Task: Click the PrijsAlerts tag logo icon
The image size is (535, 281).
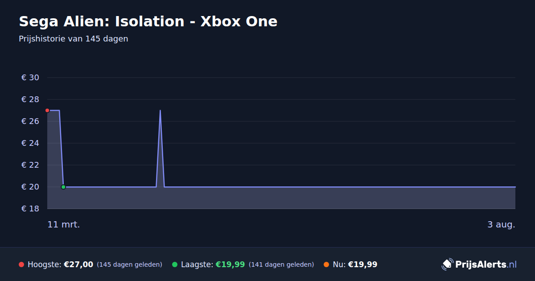Action: [x=447, y=264]
